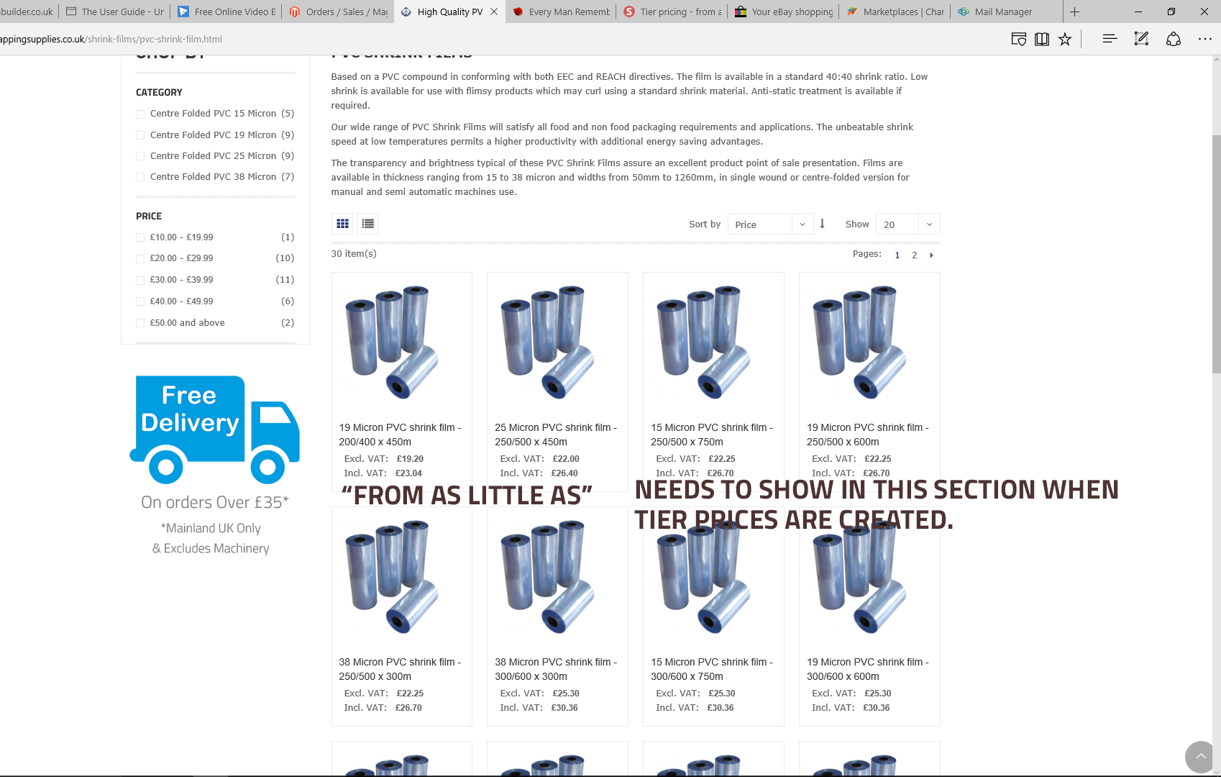Tick the £20.00 - £29.99 price filter
The height and width of the screenshot is (777, 1221).
pos(140,258)
